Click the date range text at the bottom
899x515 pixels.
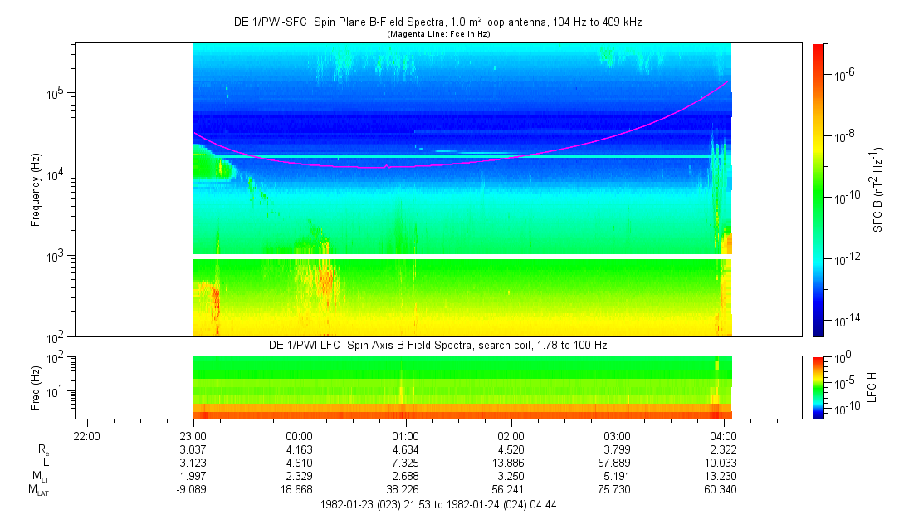pyautogui.click(x=437, y=504)
